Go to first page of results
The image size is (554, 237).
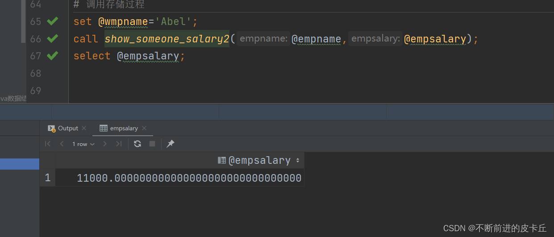[48, 144]
